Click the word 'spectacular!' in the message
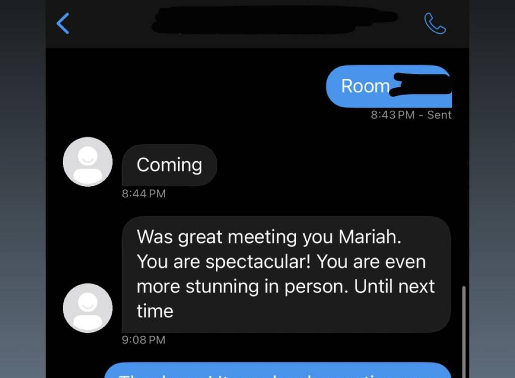This screenshot has height=378, width=515. click(258, 262)
